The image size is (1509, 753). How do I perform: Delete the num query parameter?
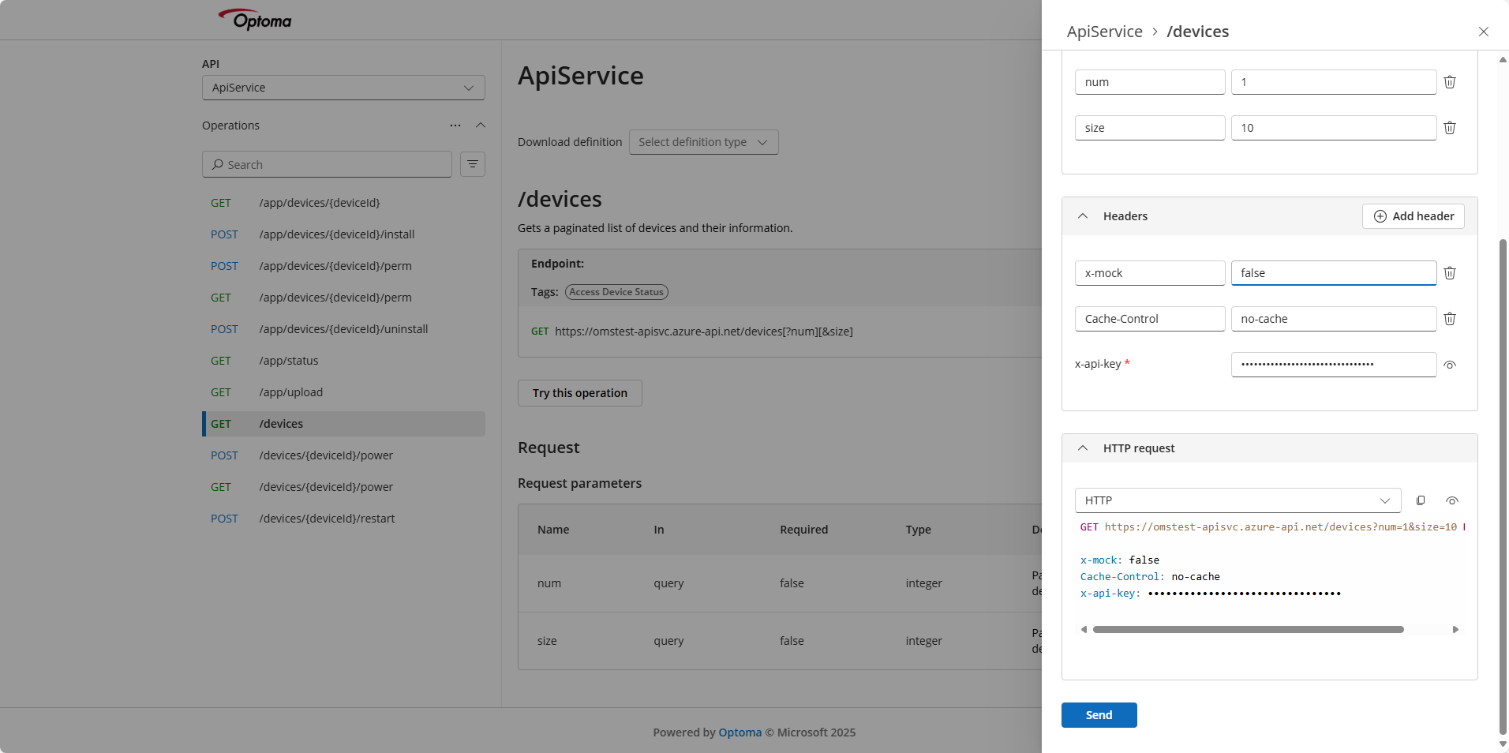1449,82
